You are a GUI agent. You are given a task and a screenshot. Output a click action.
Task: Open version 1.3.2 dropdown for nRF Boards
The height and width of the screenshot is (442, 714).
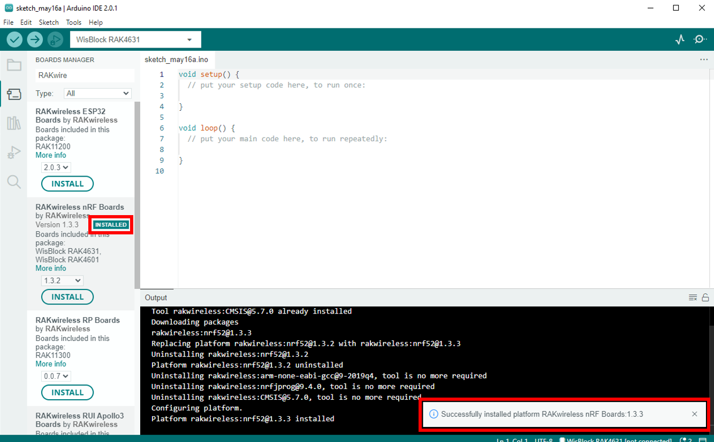(x=63, y=280)
